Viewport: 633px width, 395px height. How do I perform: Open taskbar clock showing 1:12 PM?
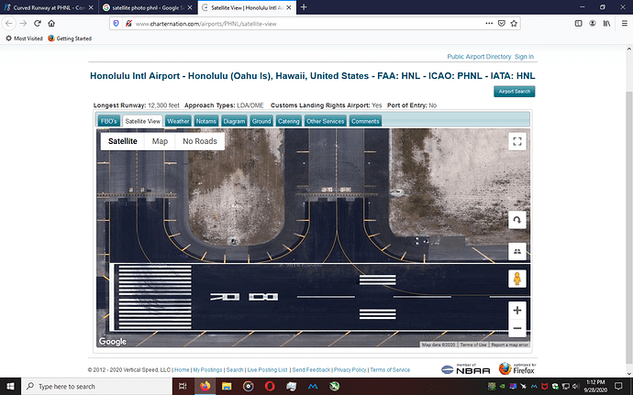(595, 387)
